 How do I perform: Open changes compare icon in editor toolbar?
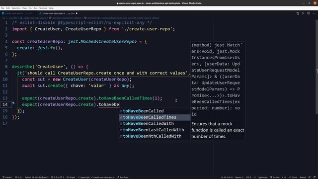(x=298, y=13)
